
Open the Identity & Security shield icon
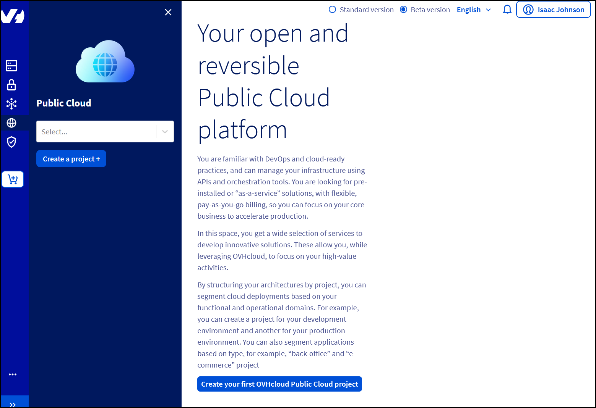tap(11, 142)
